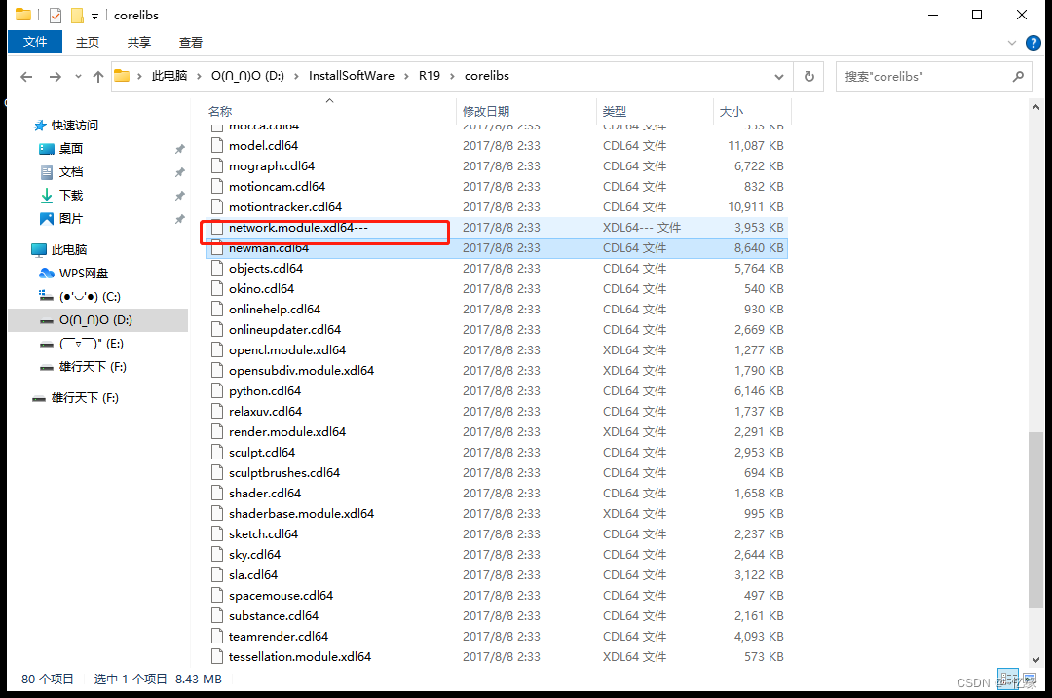Select 此电脑 in navigation pane
This screenshot has height=698, width=1052.
tap(68, 250)
